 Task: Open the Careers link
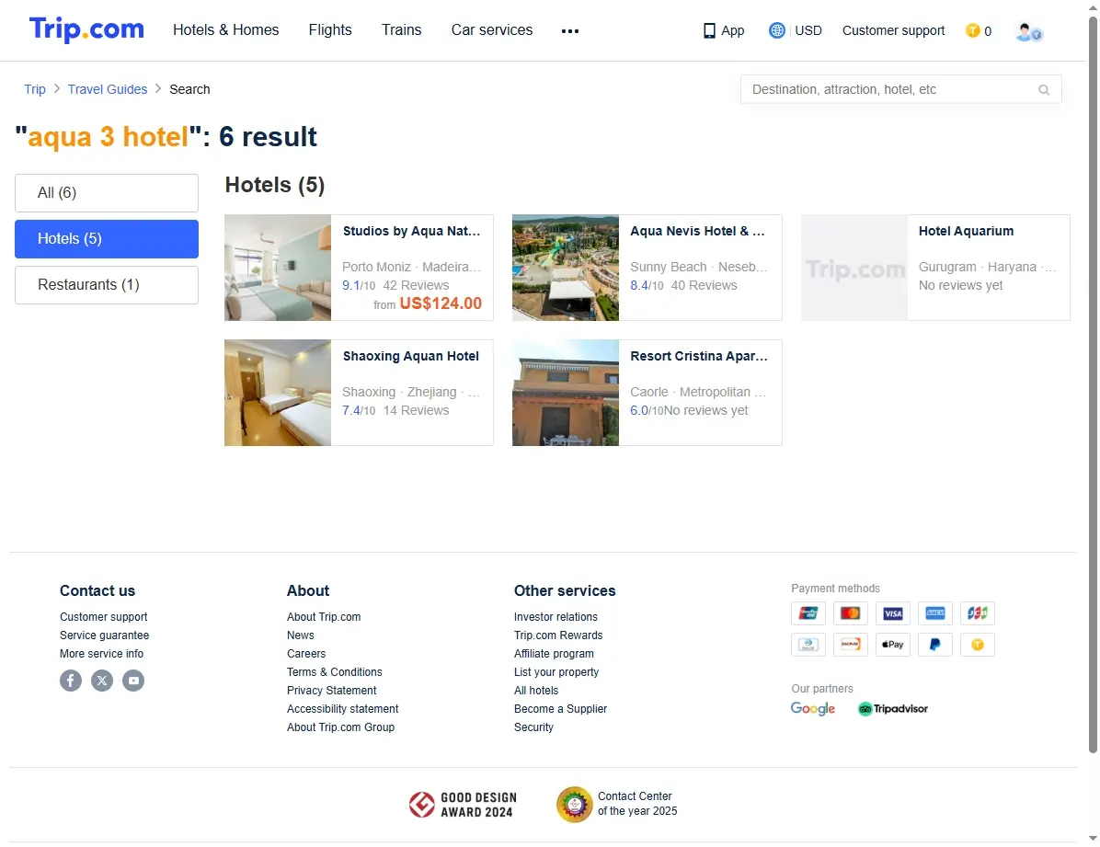(x=306, y=653)
